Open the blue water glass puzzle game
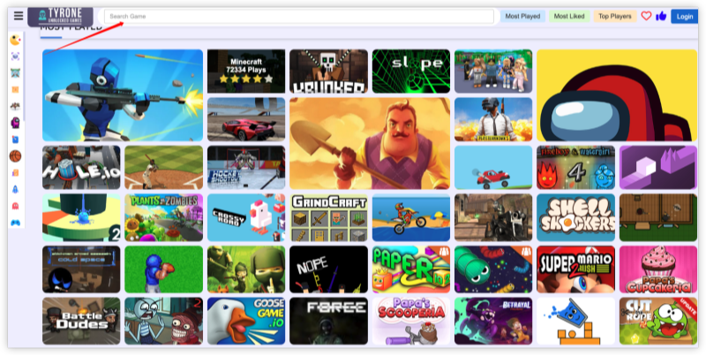Image resolution: width=706 pixels, height=356 pixels. pos(575,321)
